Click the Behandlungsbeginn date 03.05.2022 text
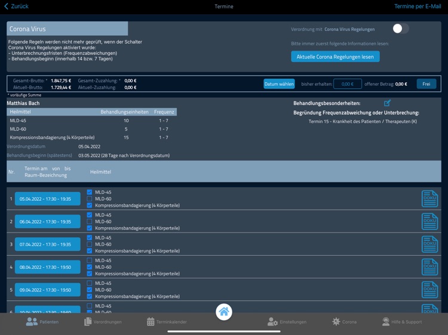 [124, 156]
